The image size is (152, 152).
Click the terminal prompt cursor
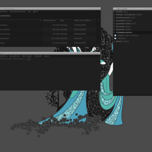(29, 59)
